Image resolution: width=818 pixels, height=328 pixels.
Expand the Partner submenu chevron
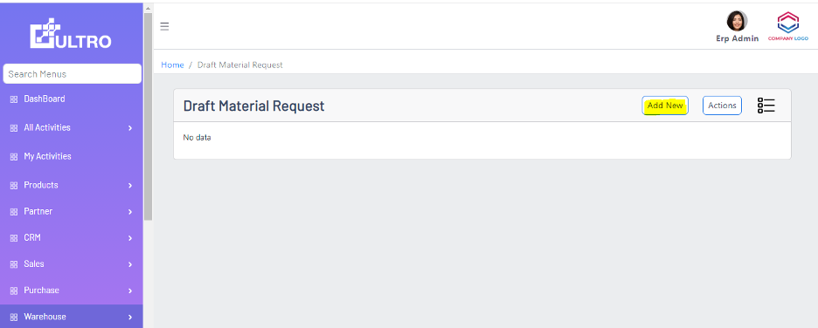click(130, 212)
